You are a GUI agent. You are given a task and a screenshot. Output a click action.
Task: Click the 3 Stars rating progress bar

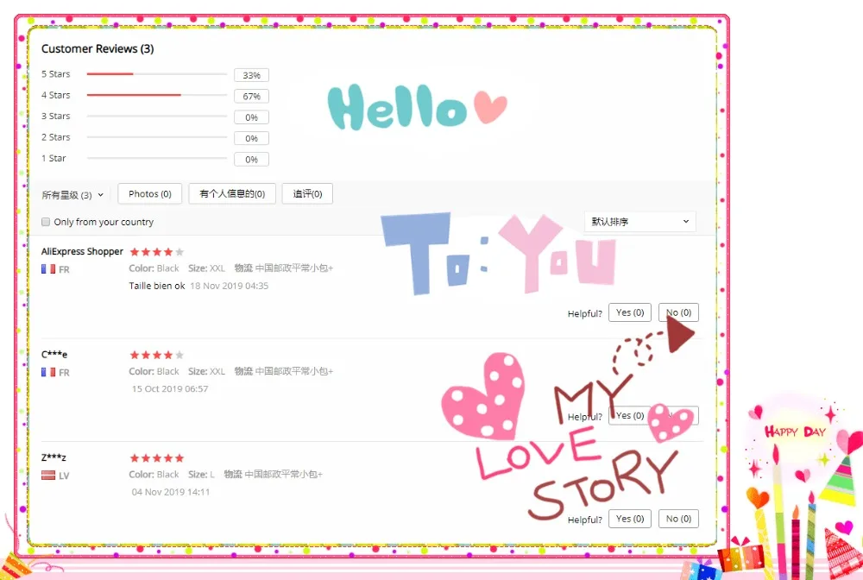157,117
